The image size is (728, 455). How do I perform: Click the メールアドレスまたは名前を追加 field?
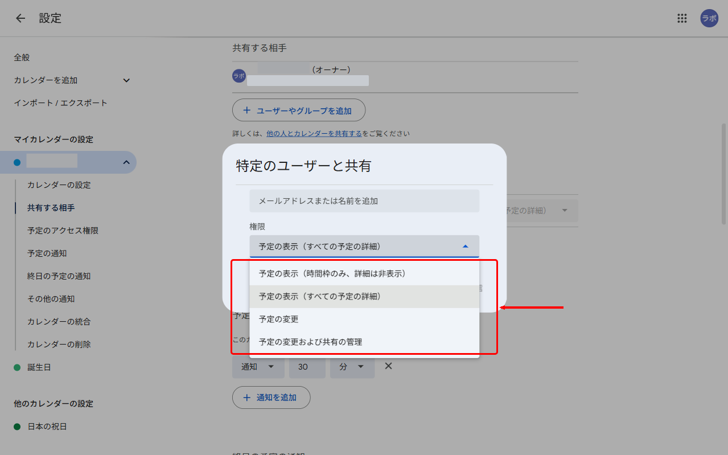pyautogui.click(x=364, y=201)
